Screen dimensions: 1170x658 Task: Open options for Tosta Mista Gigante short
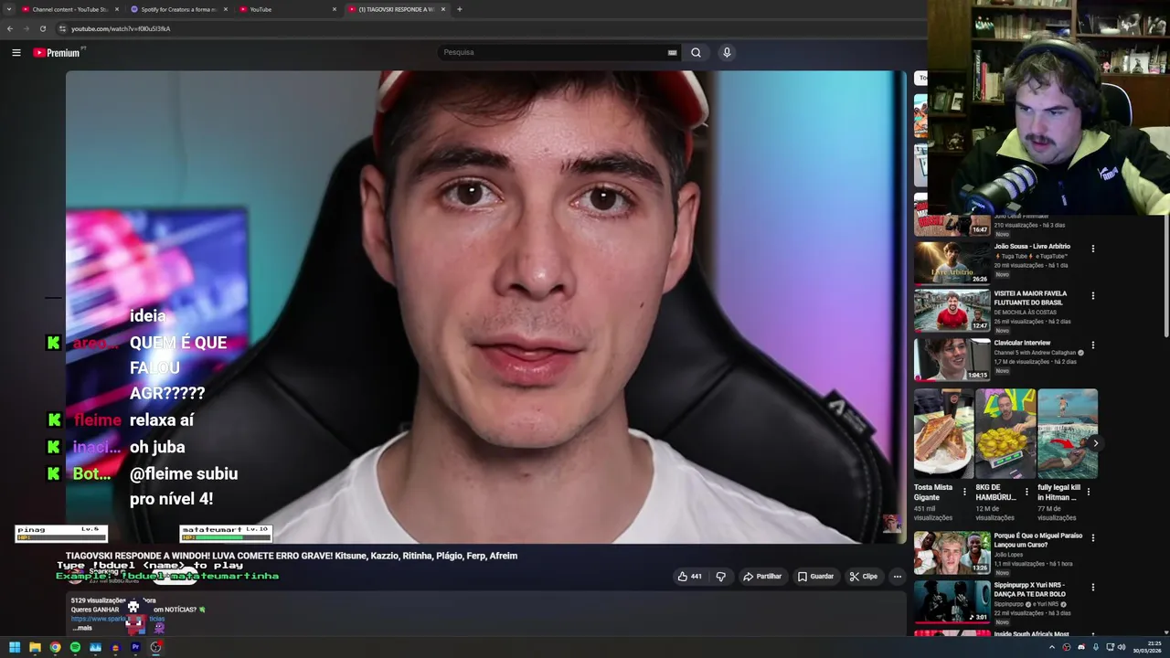(964, 492)
